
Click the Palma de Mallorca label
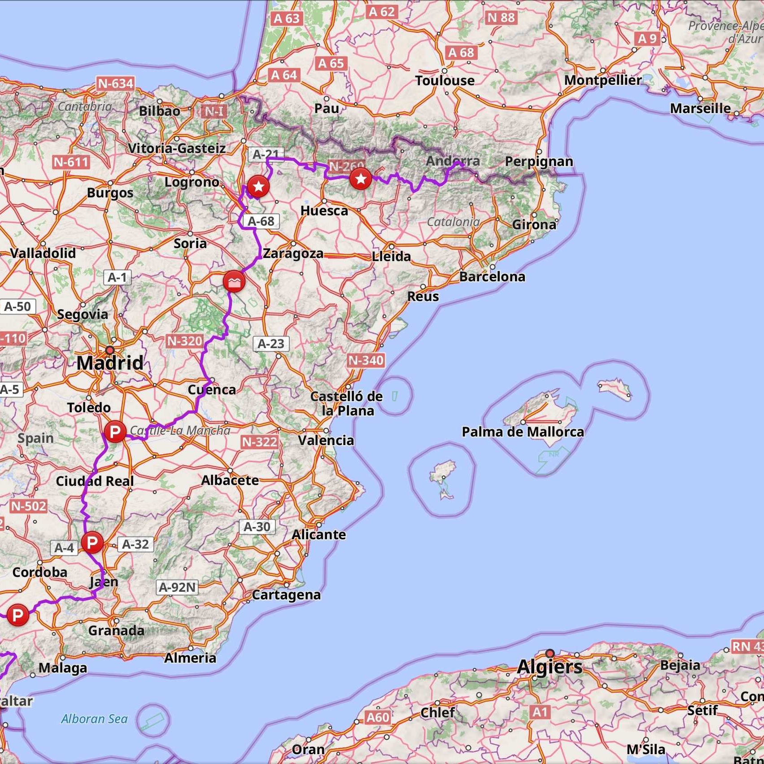tap(523, 432)
